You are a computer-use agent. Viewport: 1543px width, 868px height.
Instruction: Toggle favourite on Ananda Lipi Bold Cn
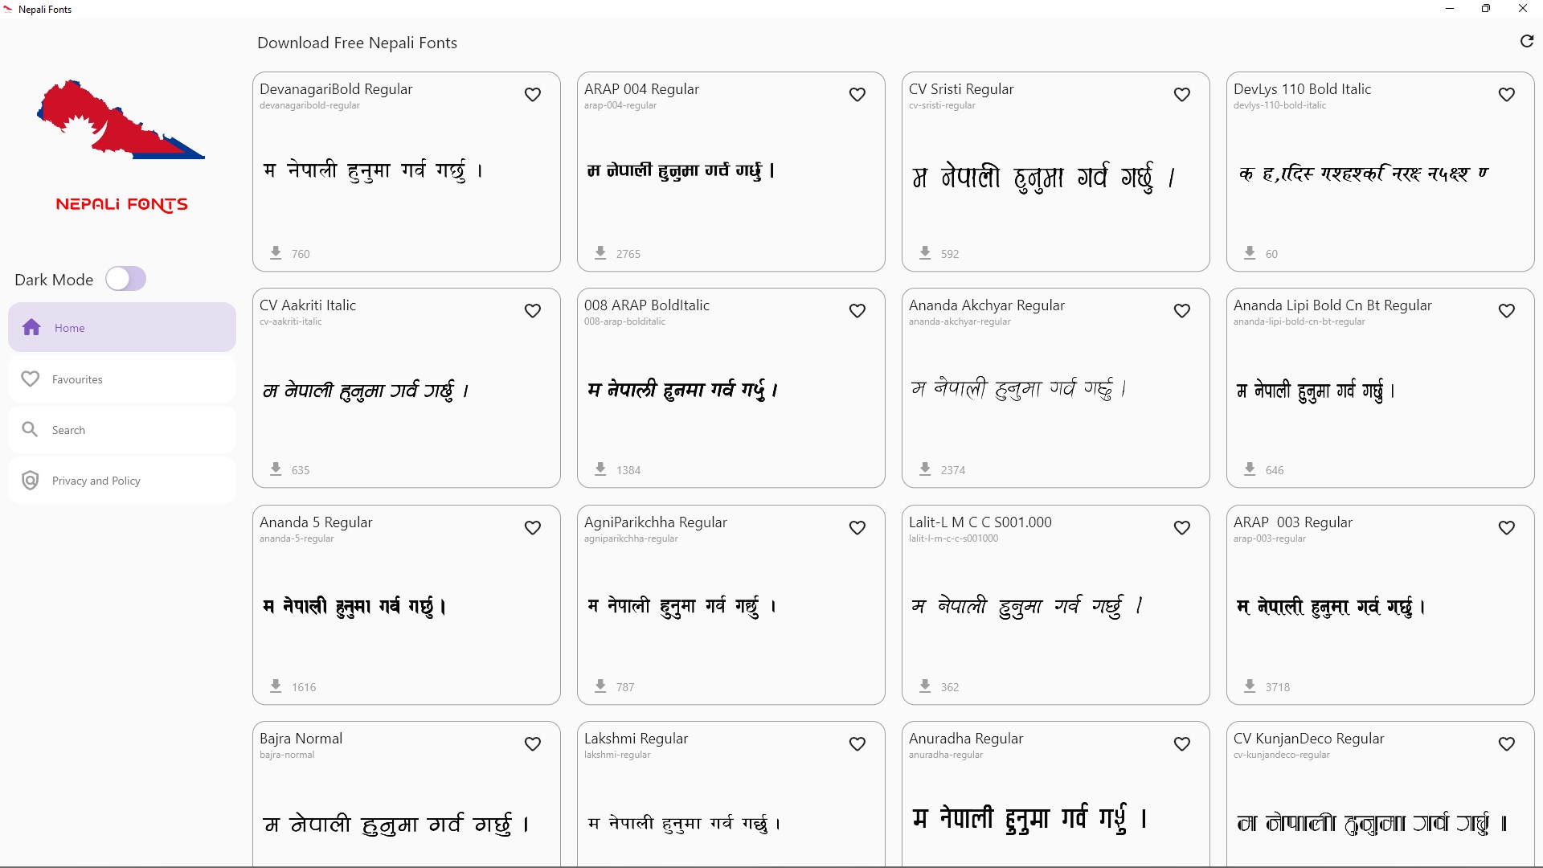[x=1507, y=311]
